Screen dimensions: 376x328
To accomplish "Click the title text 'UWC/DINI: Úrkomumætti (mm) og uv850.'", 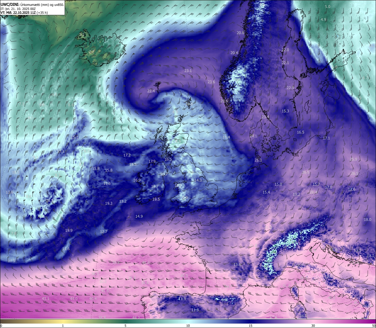I will coord(32,4).
